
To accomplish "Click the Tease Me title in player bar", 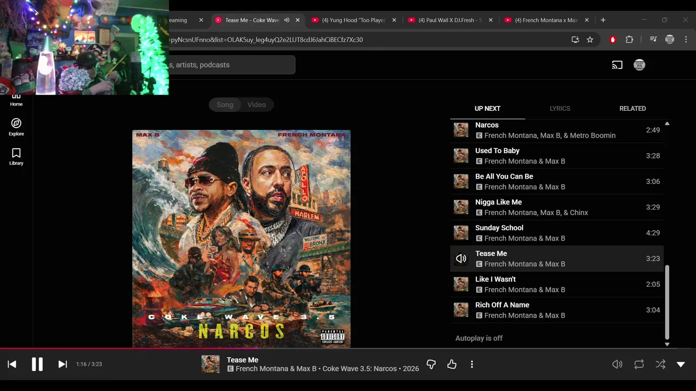I will [x=243, y=360].
